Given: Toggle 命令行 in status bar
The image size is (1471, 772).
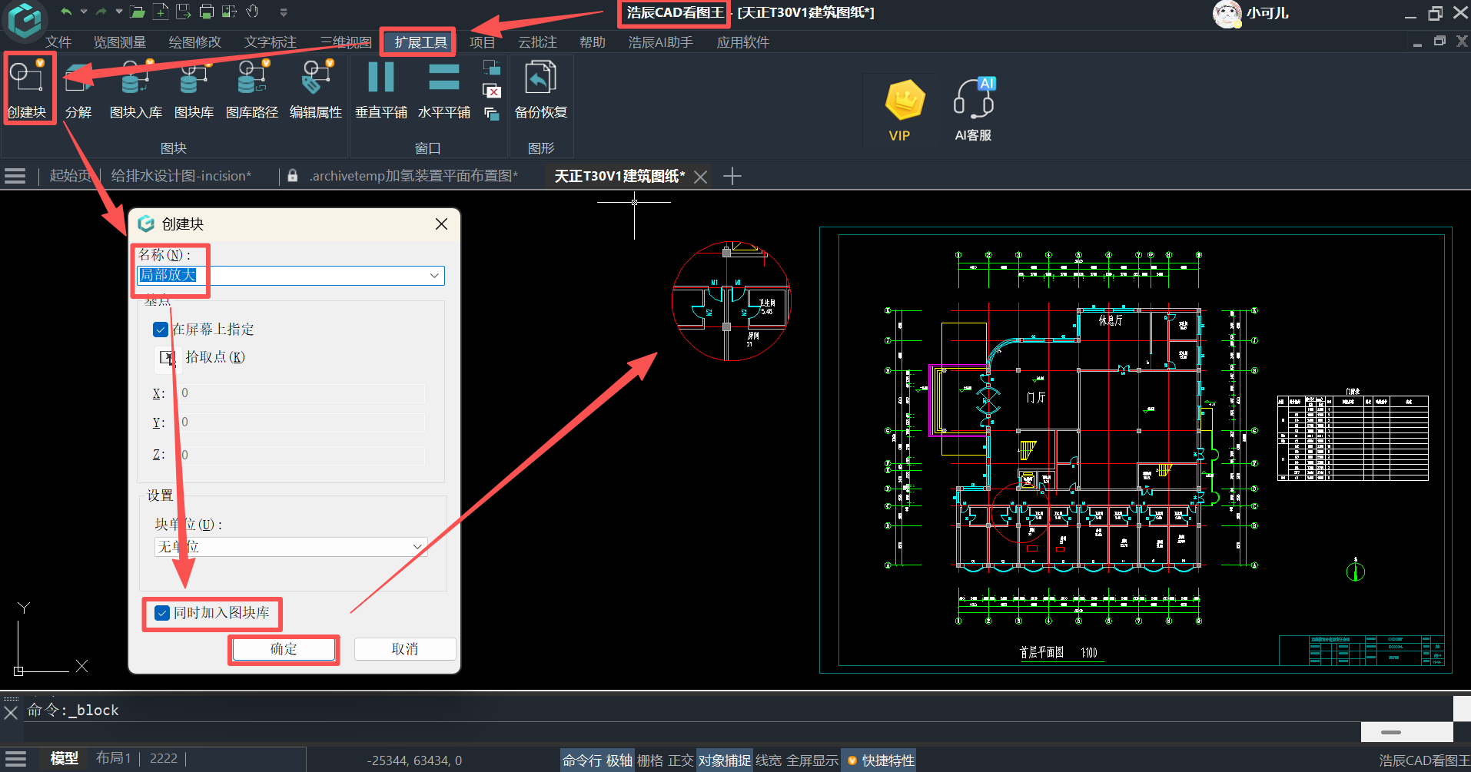Looking at the screenshot, I should tap(582, 760).
